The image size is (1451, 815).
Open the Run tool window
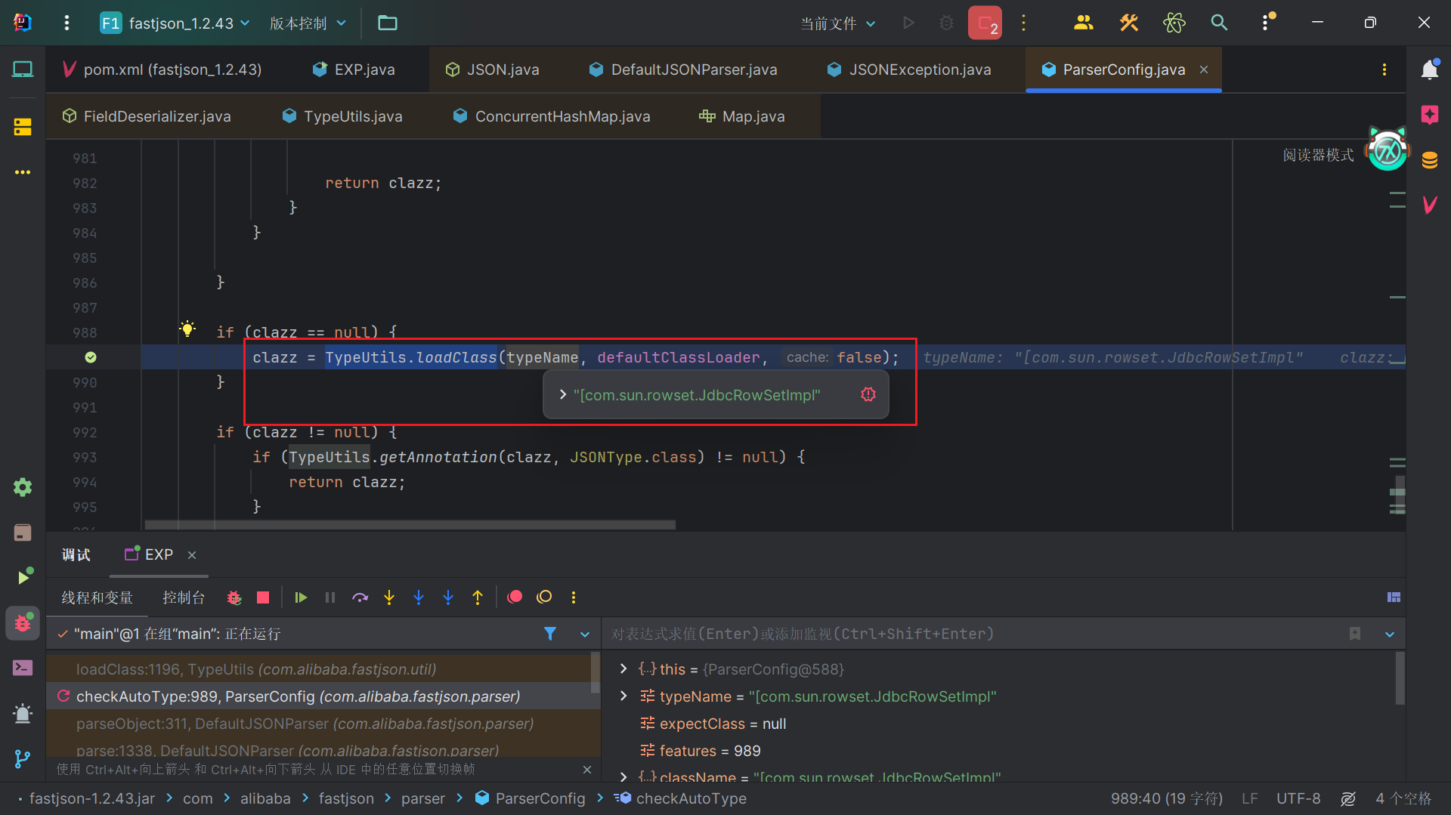point(24,576)
